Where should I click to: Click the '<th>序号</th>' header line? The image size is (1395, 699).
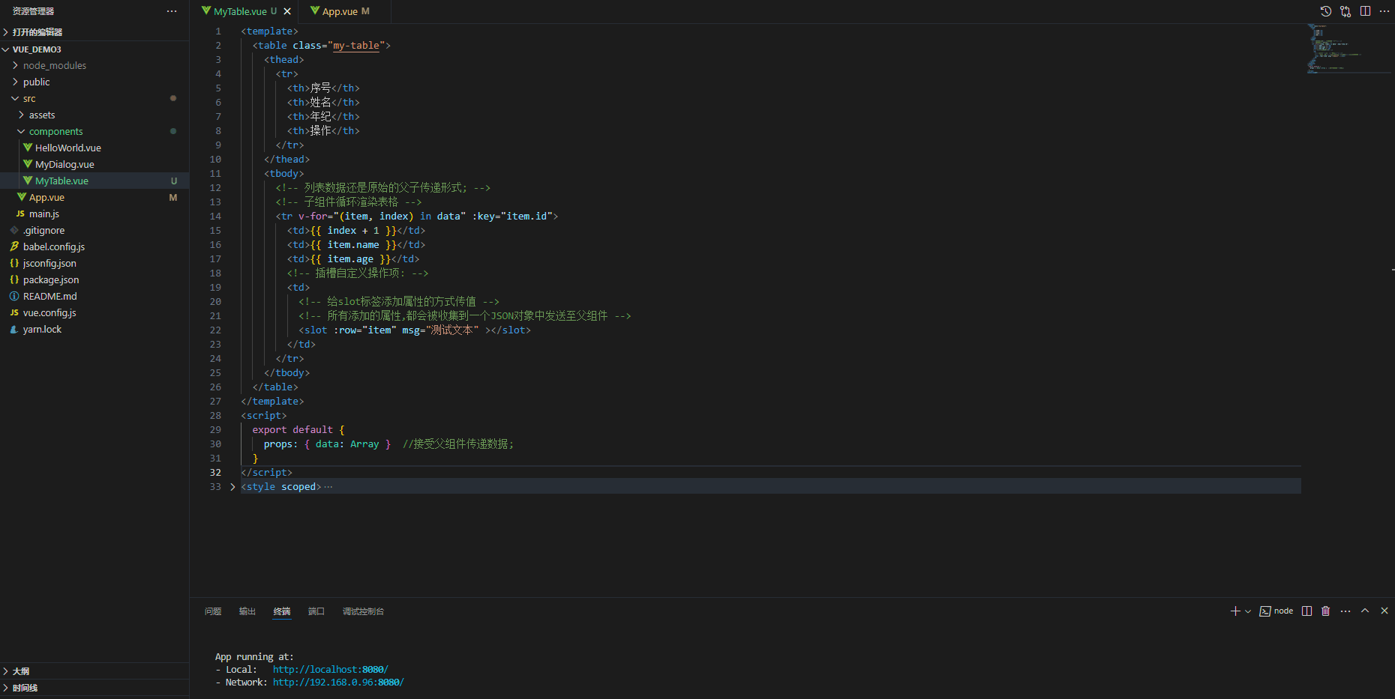pyautogui.click(x=323, y=88)
